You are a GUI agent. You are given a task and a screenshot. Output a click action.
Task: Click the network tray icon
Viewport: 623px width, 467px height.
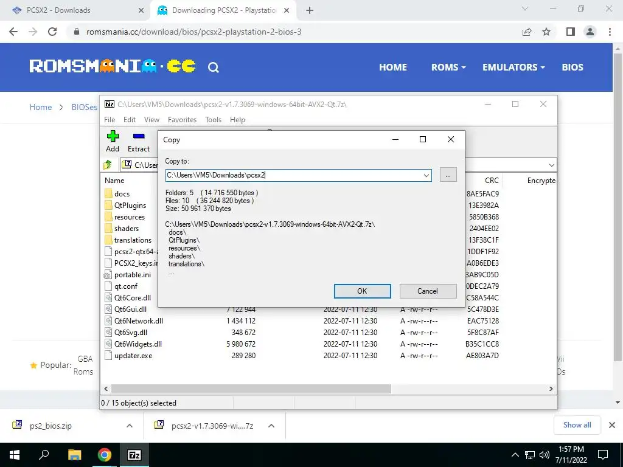[530, 455]
